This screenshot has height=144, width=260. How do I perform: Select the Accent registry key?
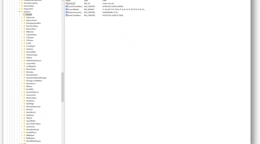pyautogui.click(x=29, y=14)
